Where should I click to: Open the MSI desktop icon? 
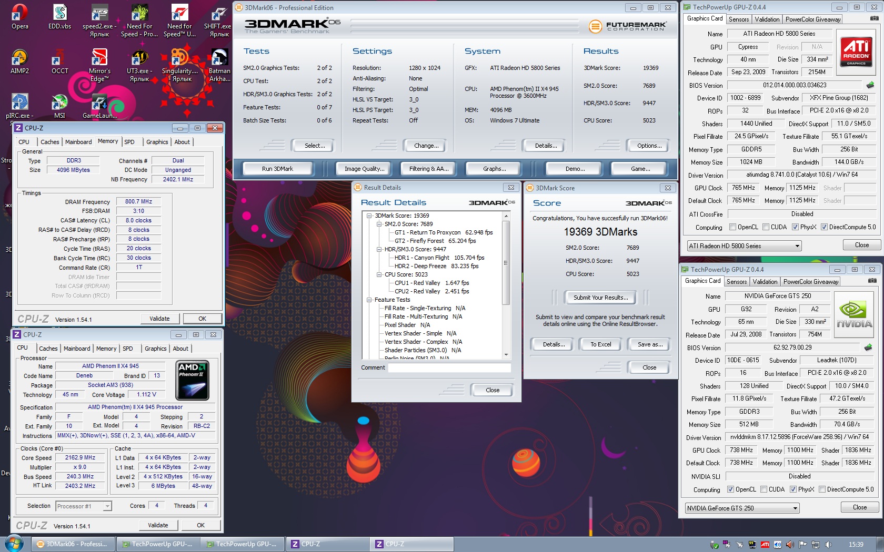tap(59, 106)
